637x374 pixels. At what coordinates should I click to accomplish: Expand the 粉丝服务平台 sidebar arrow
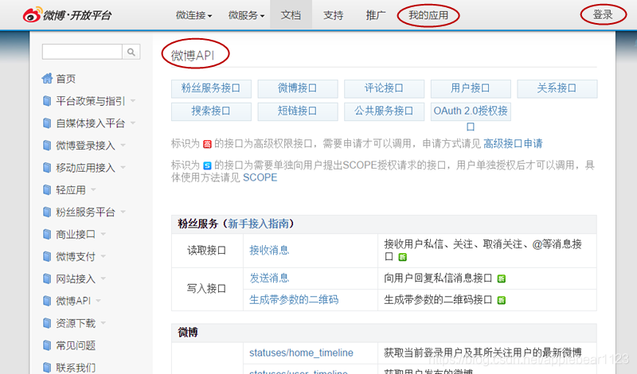coord(123,212)
